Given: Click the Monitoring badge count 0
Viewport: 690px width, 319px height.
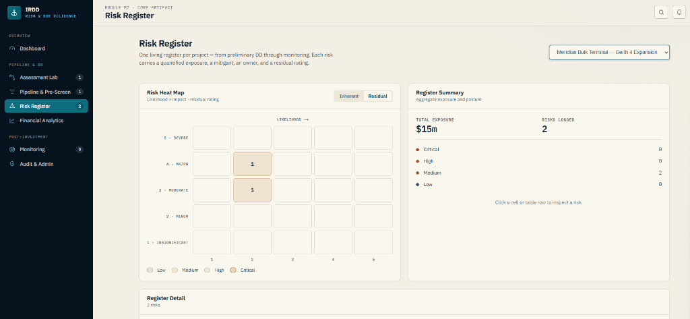Looking at the screenshot, I should [80, 149].
